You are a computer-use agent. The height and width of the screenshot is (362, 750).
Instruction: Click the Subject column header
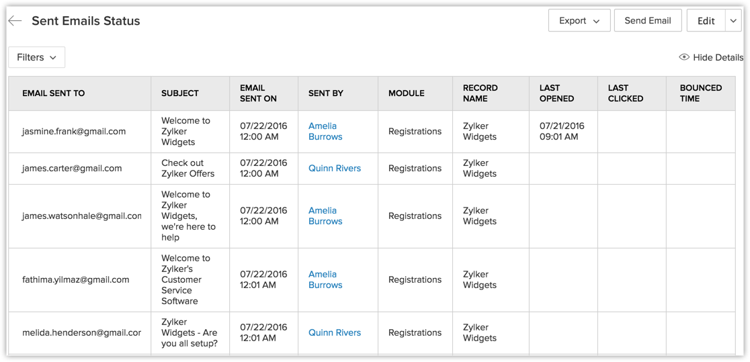tap(180, 93)
